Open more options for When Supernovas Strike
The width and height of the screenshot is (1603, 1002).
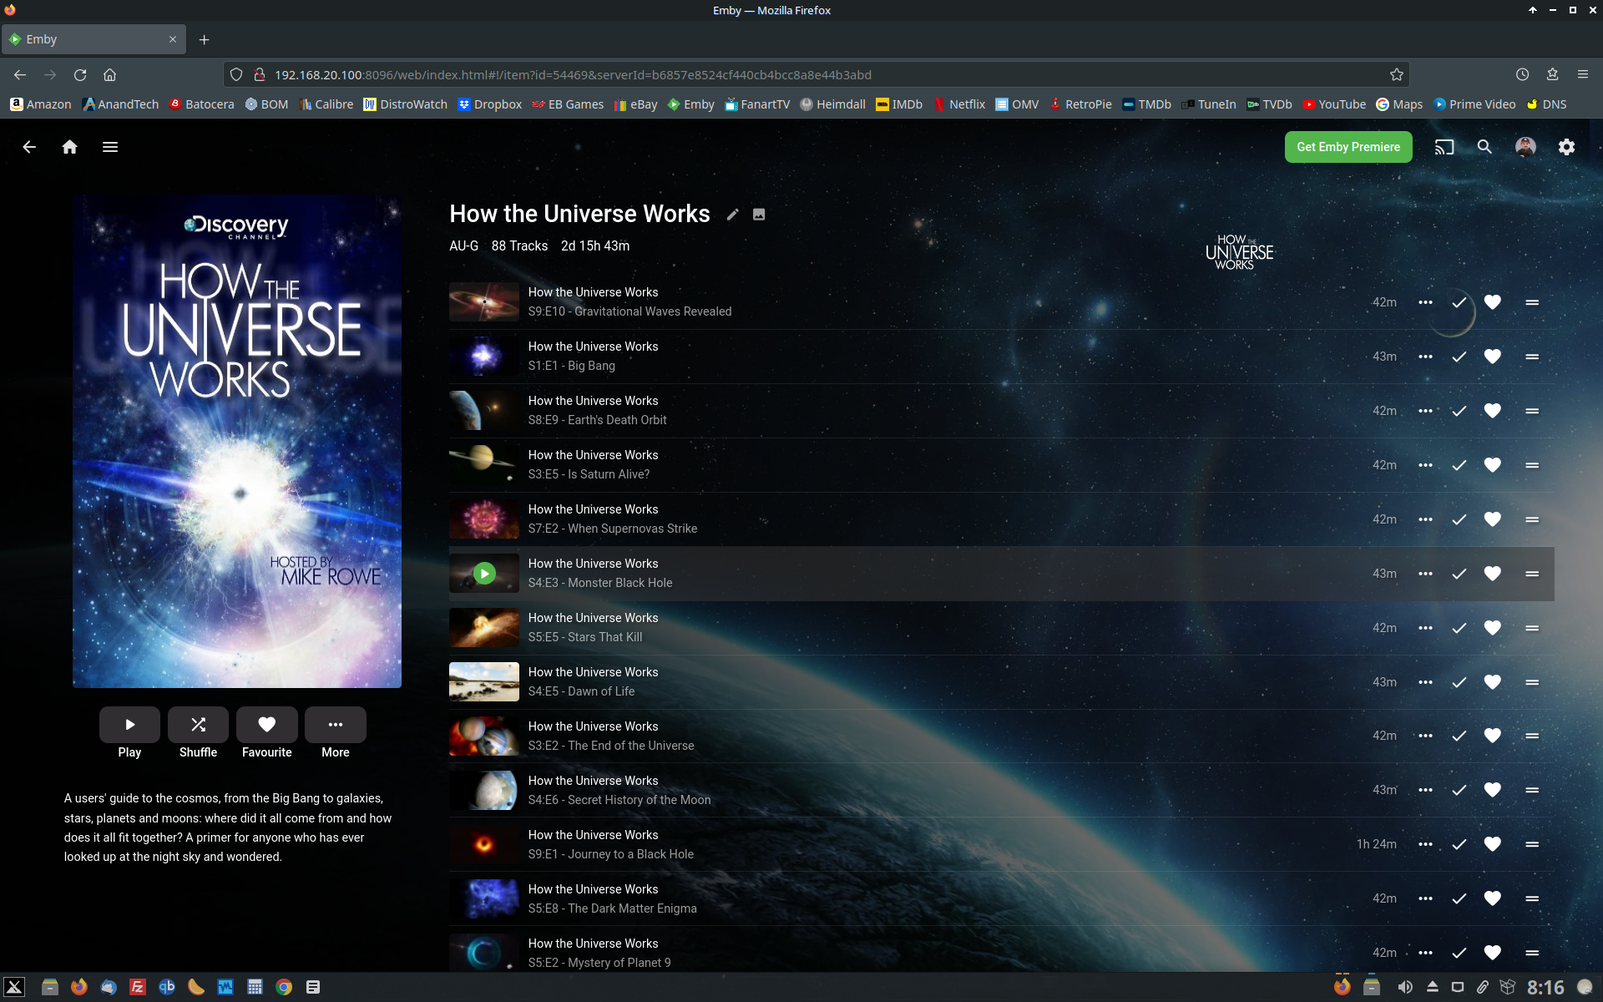click(x=1425, y=519)
